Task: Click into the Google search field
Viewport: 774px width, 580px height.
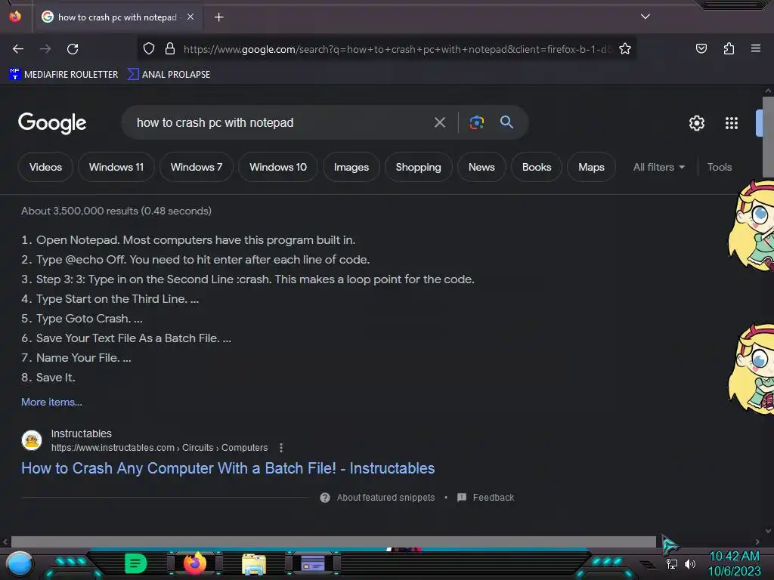Action: 277,122
